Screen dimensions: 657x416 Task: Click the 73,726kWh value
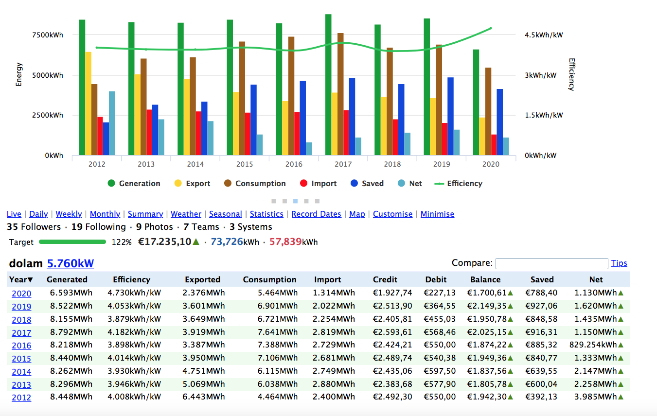tap(235, 242)
